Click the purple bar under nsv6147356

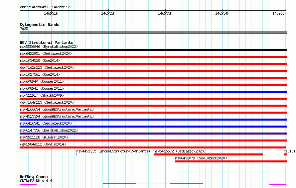click(x=153, y=134)
